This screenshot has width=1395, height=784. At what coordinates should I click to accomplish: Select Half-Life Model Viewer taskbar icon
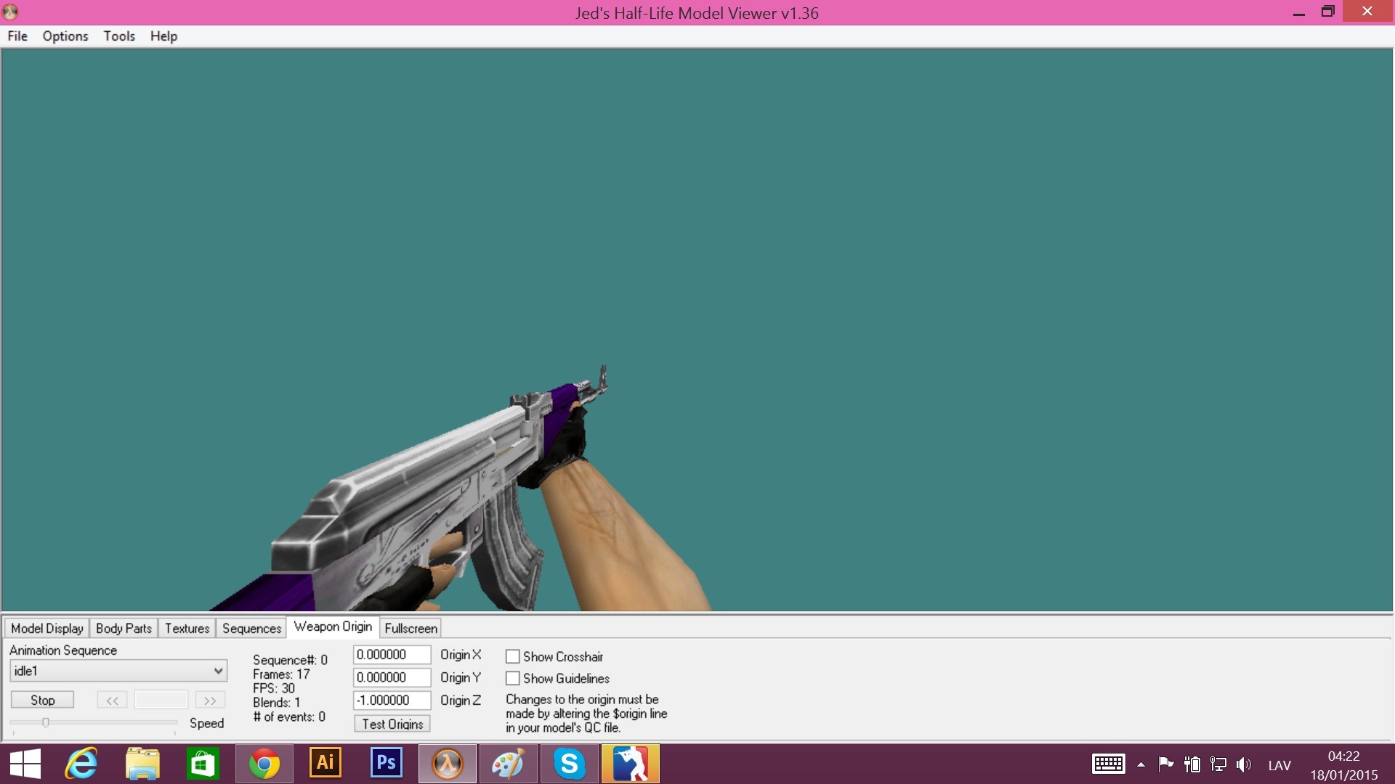(448, 764)
